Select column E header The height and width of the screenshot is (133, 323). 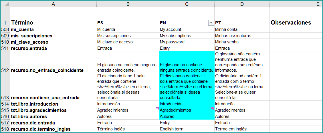pos(296,4)
